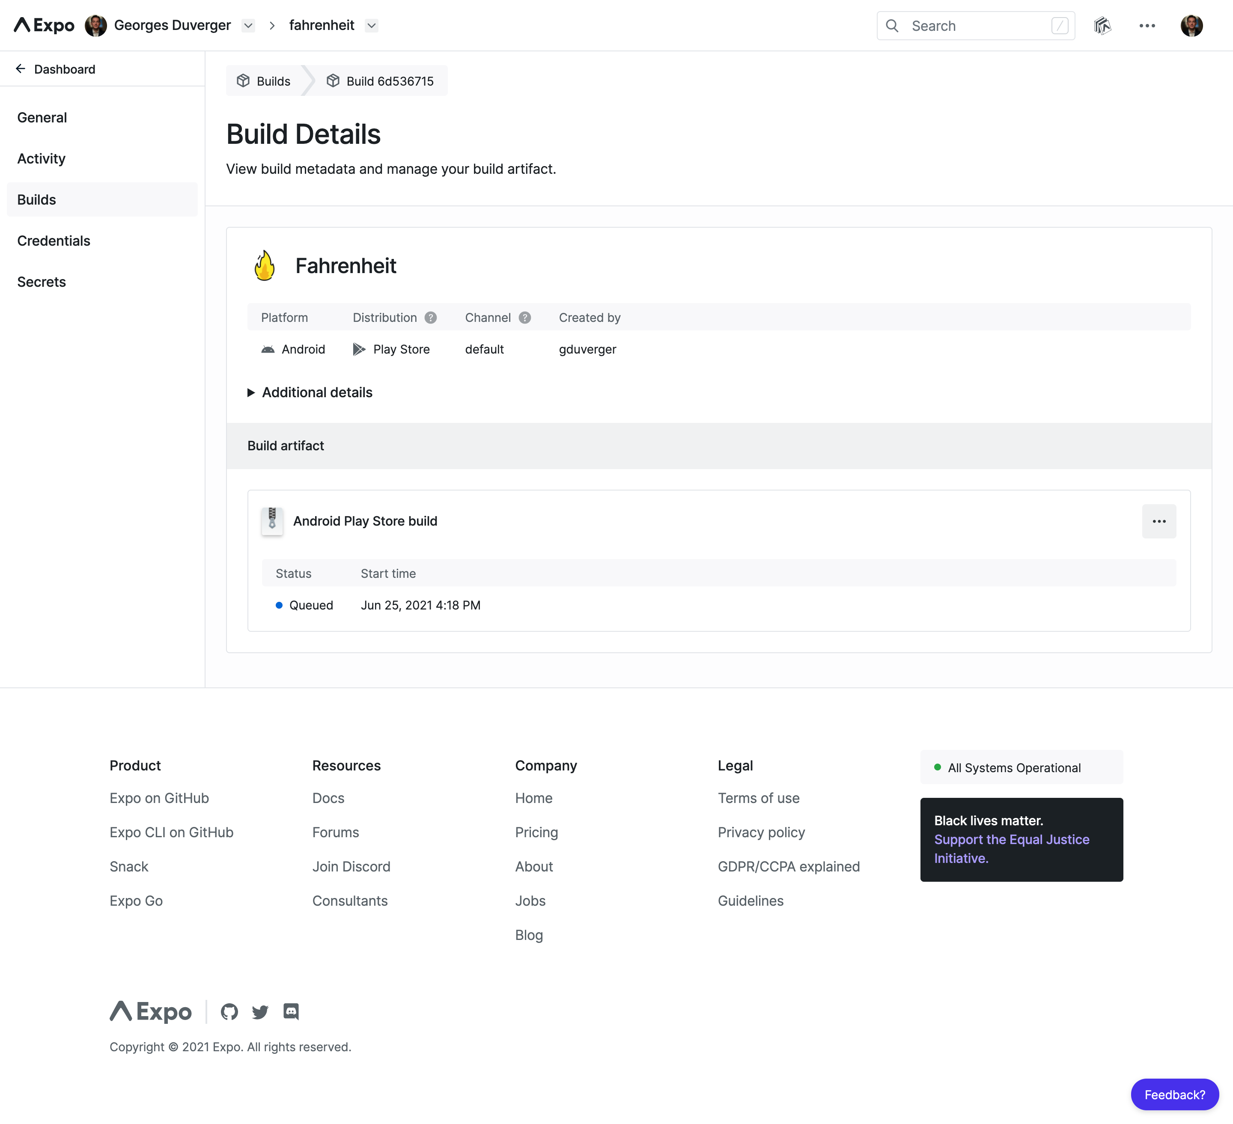Click the Expo mascot icon beside the search box
1233x1124 pixels.
pyautogui.click(x=1102, y=26)
